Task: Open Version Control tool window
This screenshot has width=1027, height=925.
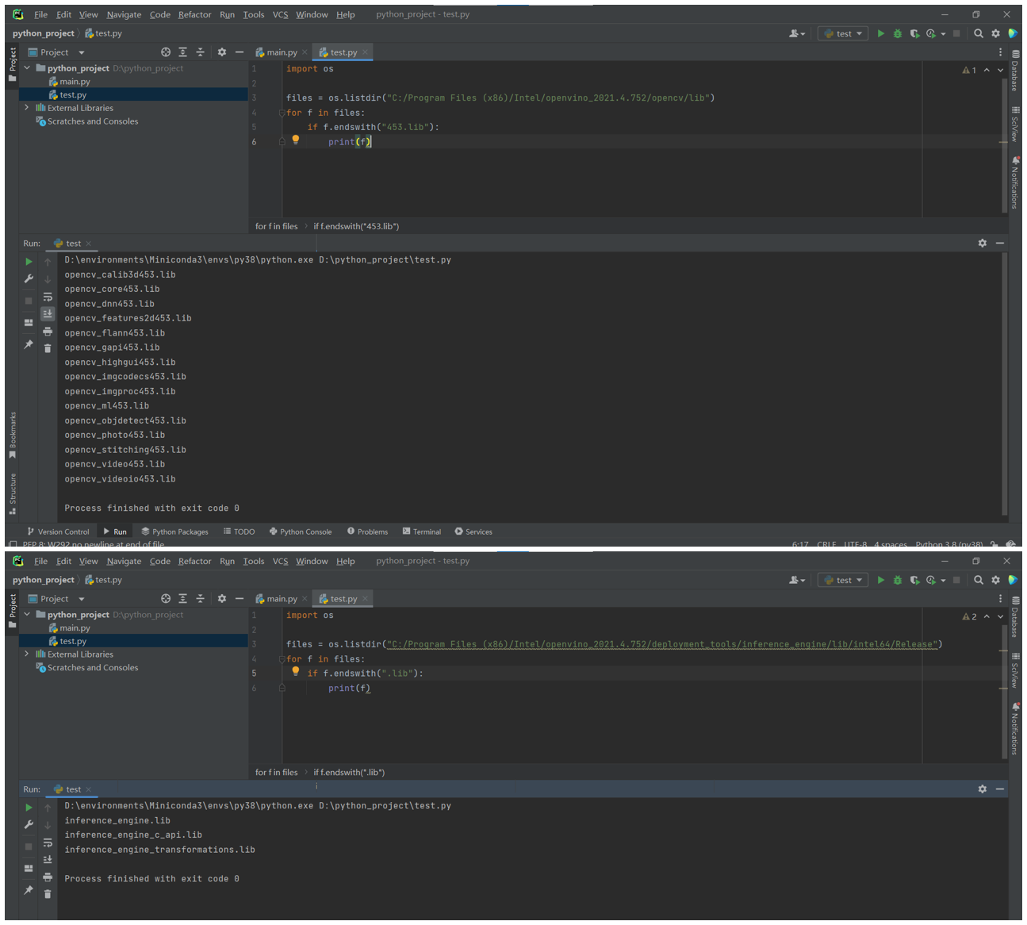Action: point(58,532)
